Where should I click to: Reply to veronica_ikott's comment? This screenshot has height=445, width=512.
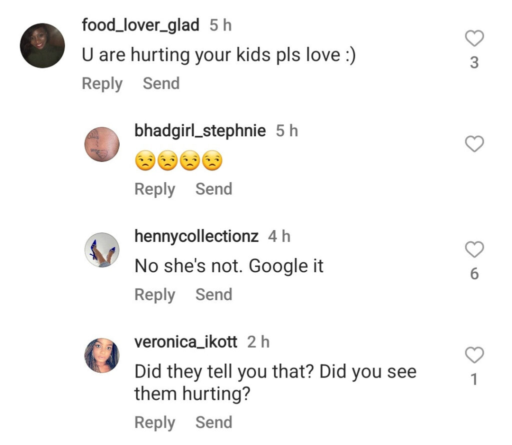tap(154, 423)
